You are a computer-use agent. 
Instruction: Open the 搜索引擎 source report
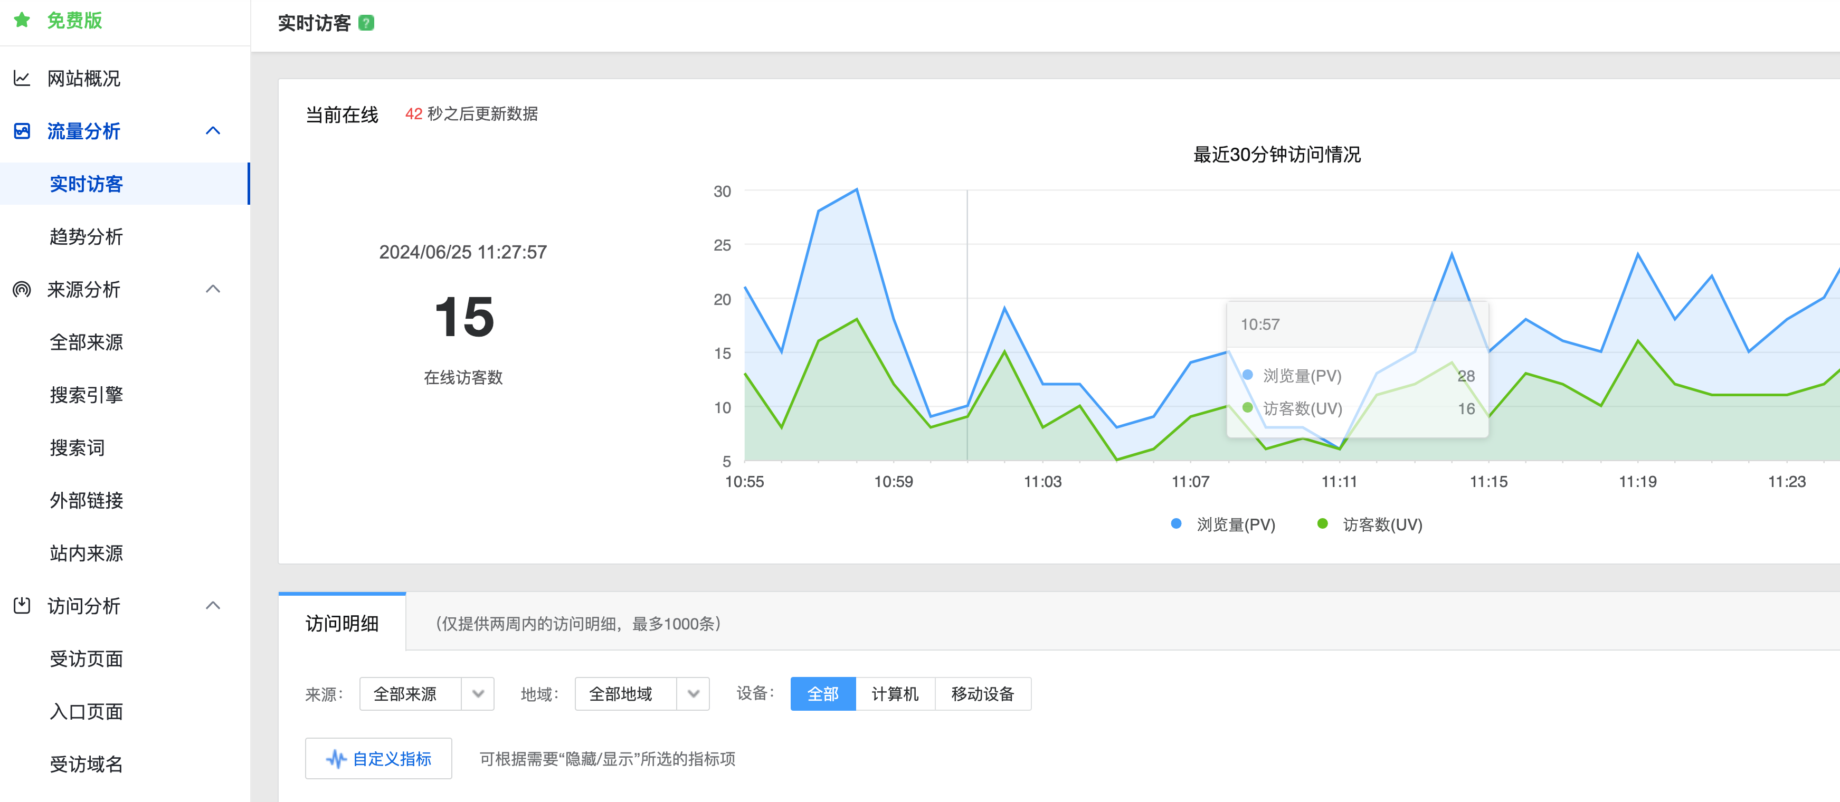87,395
